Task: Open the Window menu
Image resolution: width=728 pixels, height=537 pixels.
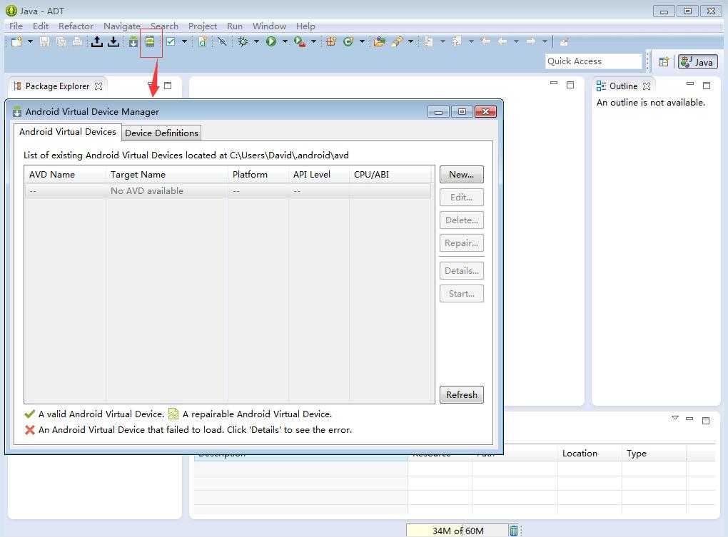Action: [x=269, y=26]
